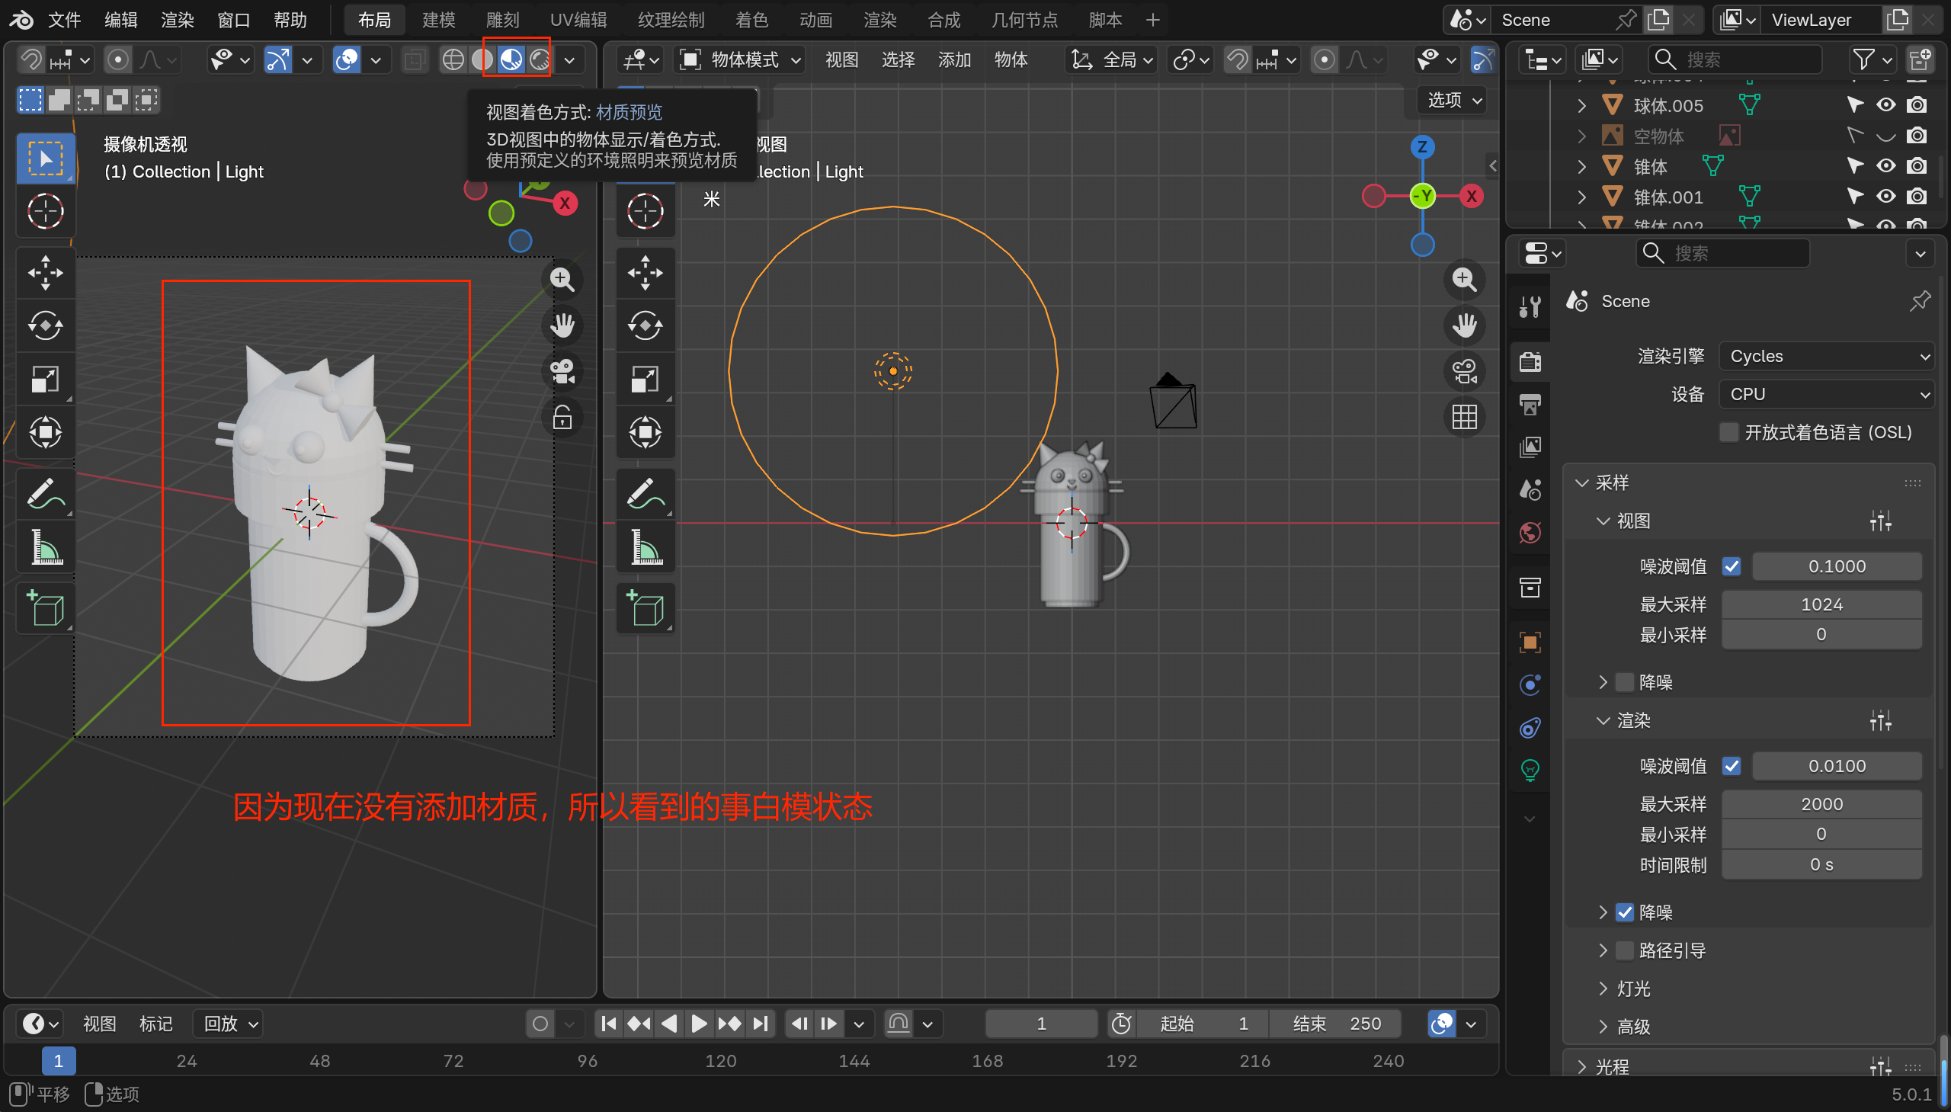Toggle camera view icon in right viewport

coord(1464,372)
